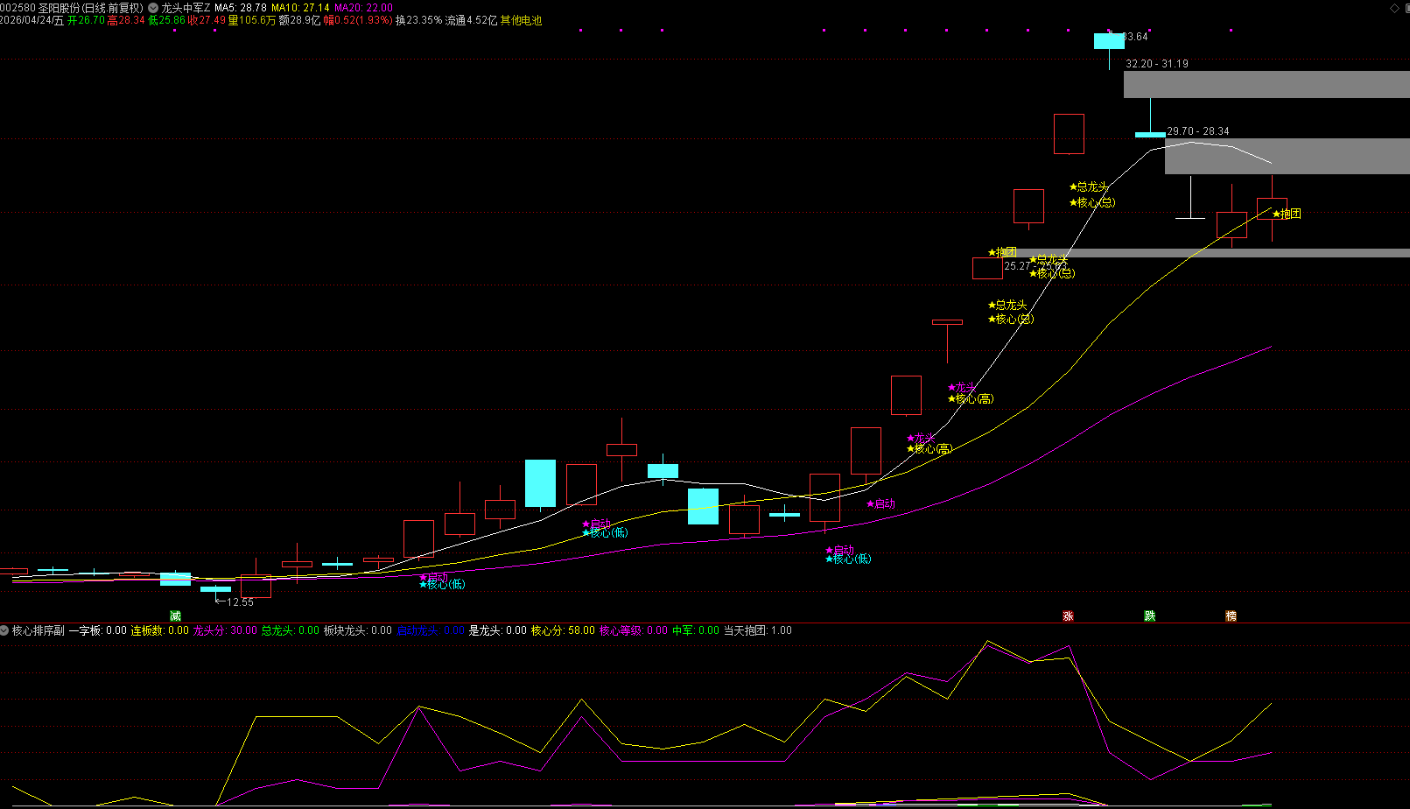
Task: Click the red 涨 marker below the chart
Action: (1068, 616)
